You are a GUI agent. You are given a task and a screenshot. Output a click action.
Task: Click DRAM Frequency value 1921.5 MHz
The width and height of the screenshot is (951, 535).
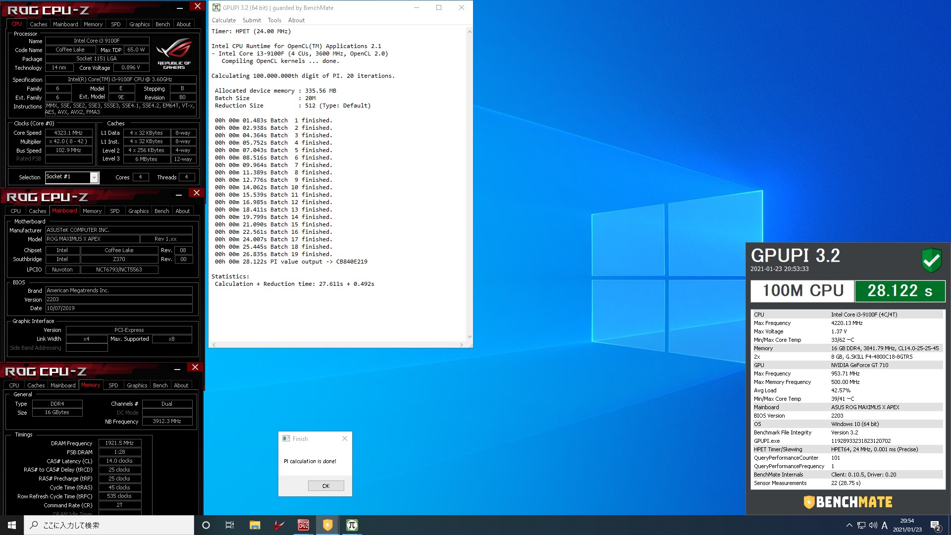point(120,443)
